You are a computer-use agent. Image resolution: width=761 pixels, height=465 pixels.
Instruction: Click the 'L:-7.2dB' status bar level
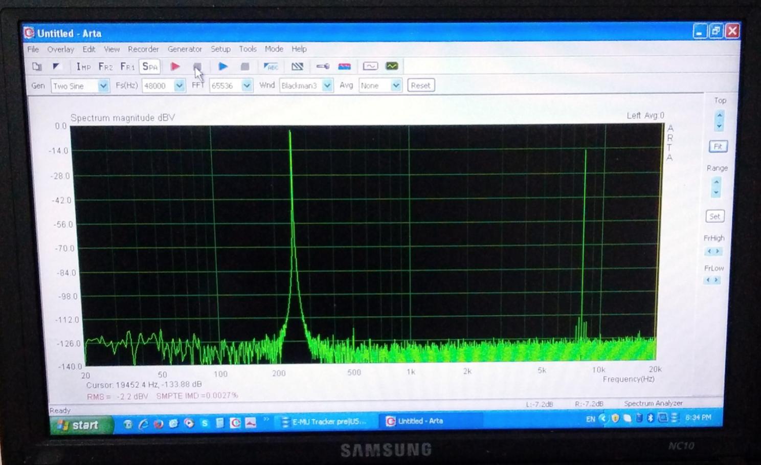click(x=540, y=404)
